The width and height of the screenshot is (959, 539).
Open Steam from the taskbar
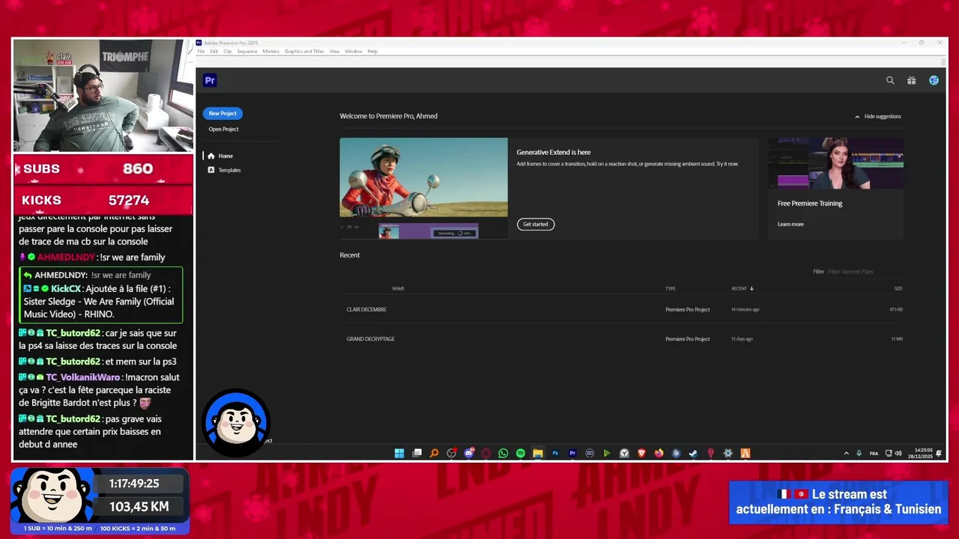(x=693, y=453)
